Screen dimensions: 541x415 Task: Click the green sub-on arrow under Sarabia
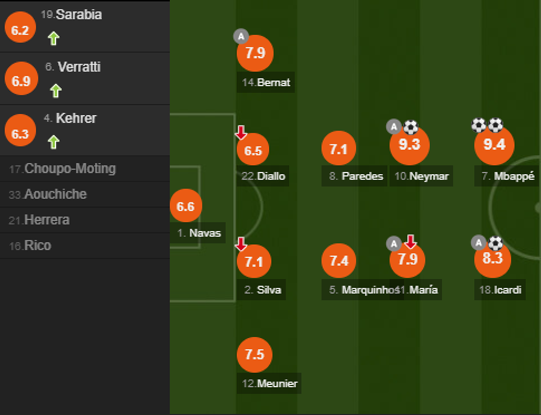tap(53, 38)
